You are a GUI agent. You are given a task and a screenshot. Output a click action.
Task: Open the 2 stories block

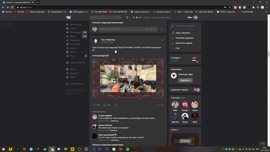[185, 59]
